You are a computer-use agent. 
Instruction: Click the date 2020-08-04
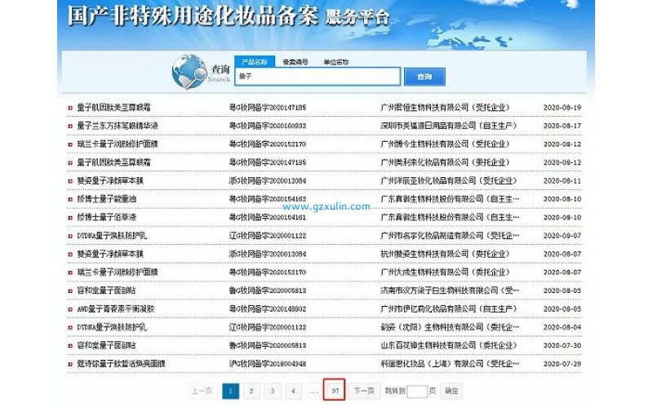point(562,327)
